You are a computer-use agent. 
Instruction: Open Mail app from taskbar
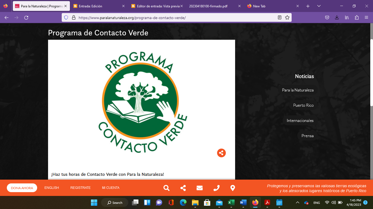point(219,202)
